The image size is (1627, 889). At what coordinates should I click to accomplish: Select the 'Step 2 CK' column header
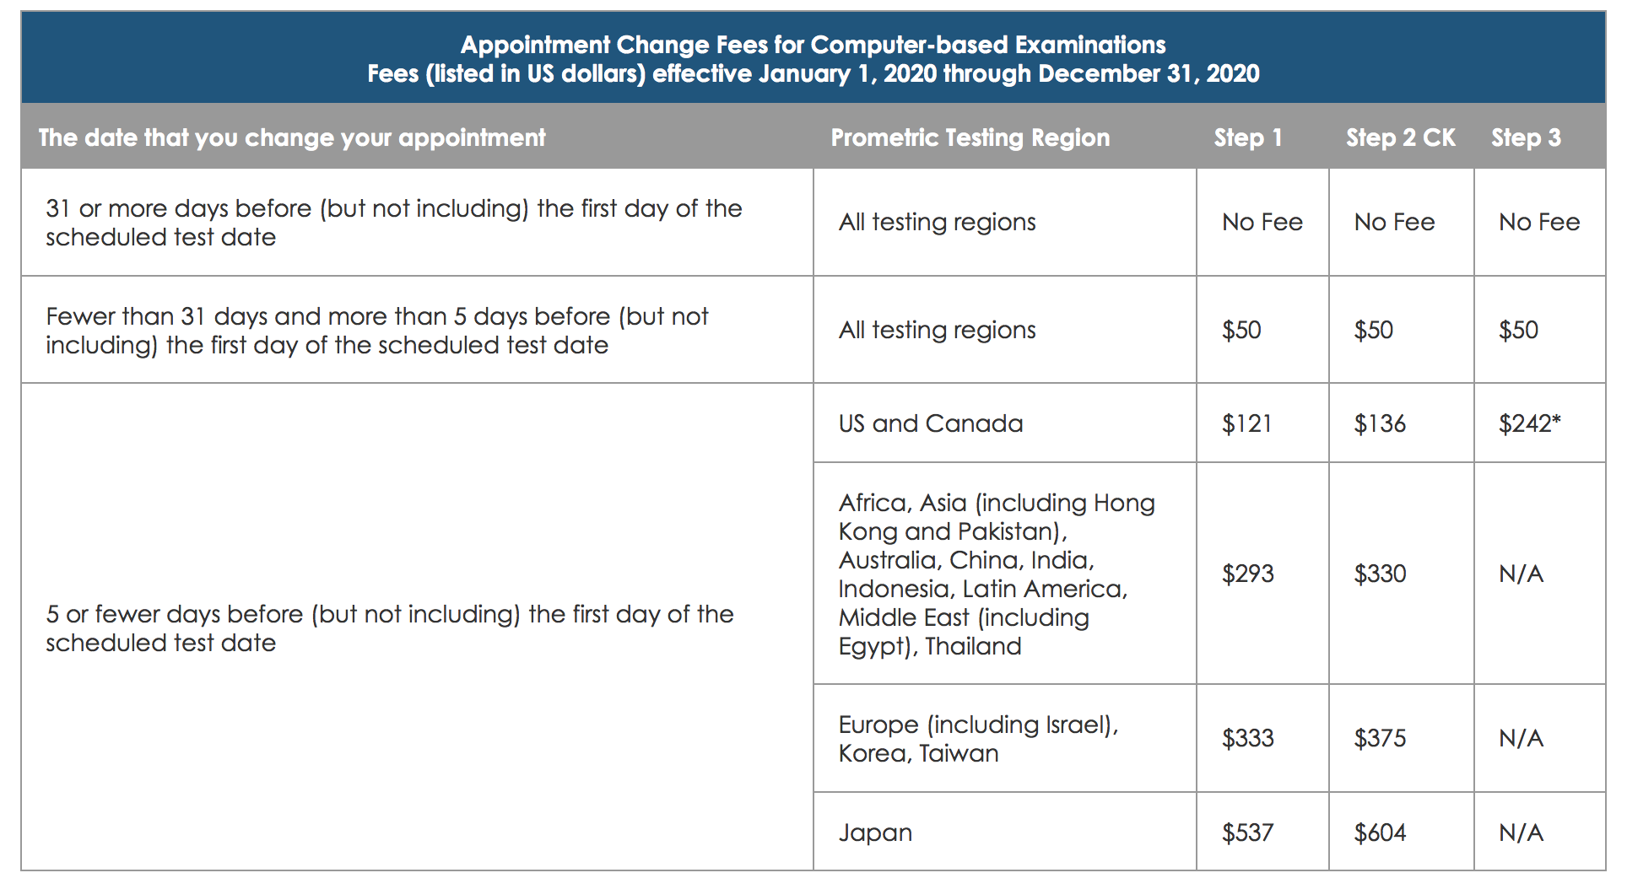click(x=1400, y=137)
